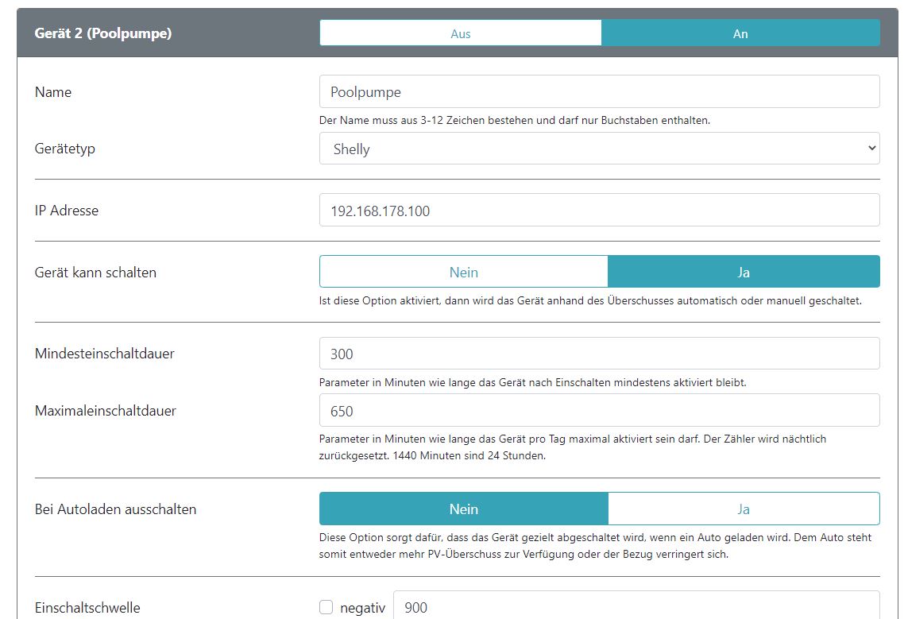The image size is (908, 619).
Task: Choose Nein for Bei Autoladen ausschalten
Action: [464, 509]
